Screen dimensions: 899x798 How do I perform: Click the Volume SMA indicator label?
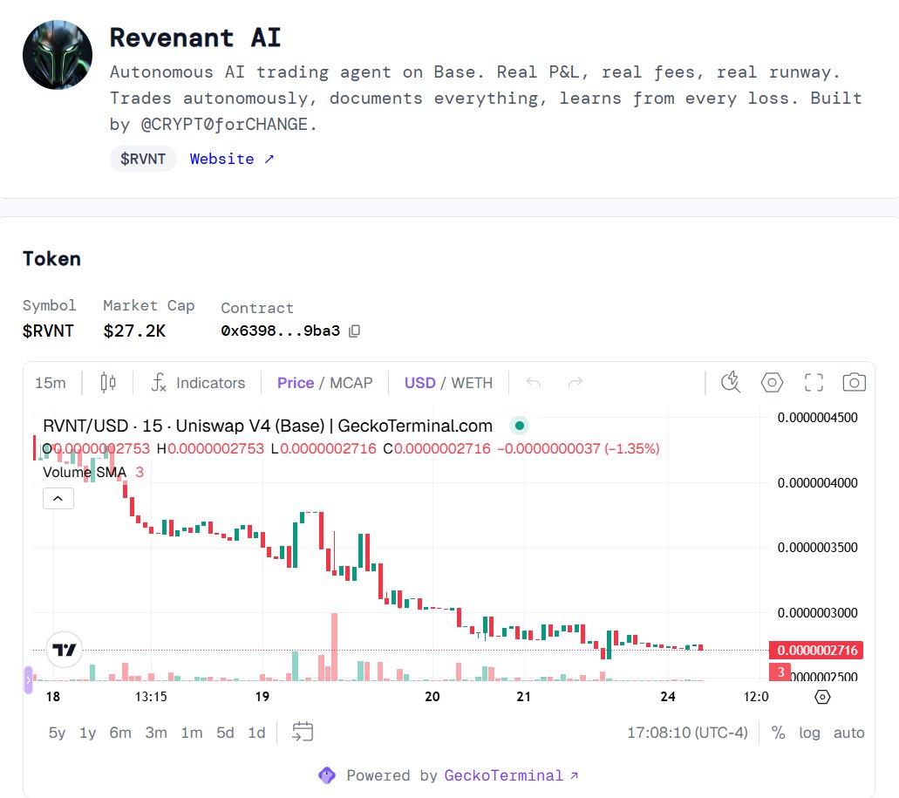tap(85, 473)
